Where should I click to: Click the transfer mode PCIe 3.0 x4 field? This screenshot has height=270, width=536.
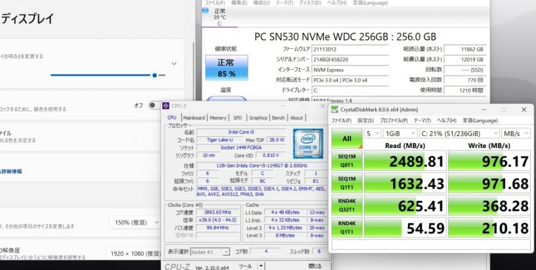click(x=350, y=80)
